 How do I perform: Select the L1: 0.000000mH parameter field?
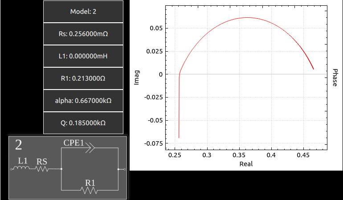click(83, 56)
